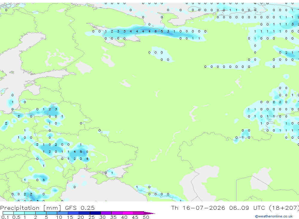Select the legend swatch between 45 and 50
Screen dimensions: 299x219
138,213
